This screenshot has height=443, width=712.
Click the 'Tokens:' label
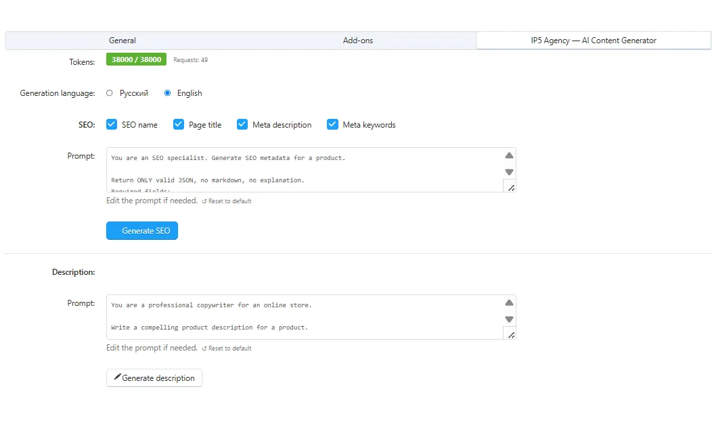pos(82,62)
